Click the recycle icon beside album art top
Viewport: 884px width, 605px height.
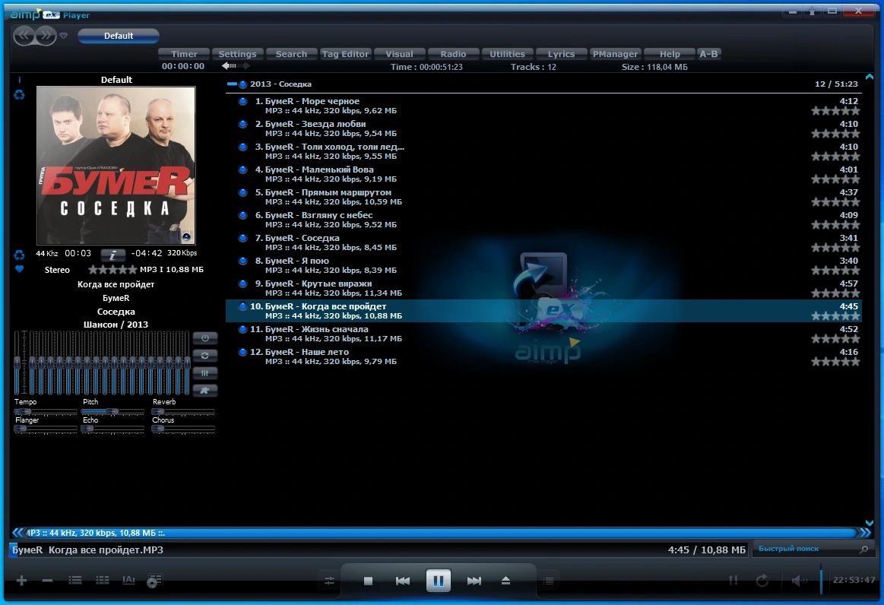tap(19, 95)
